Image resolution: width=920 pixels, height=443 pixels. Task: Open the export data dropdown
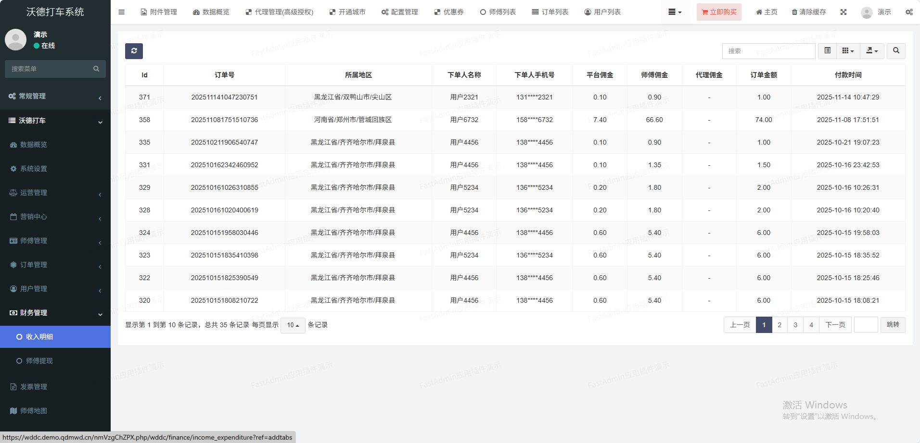[x=872, y=51]
